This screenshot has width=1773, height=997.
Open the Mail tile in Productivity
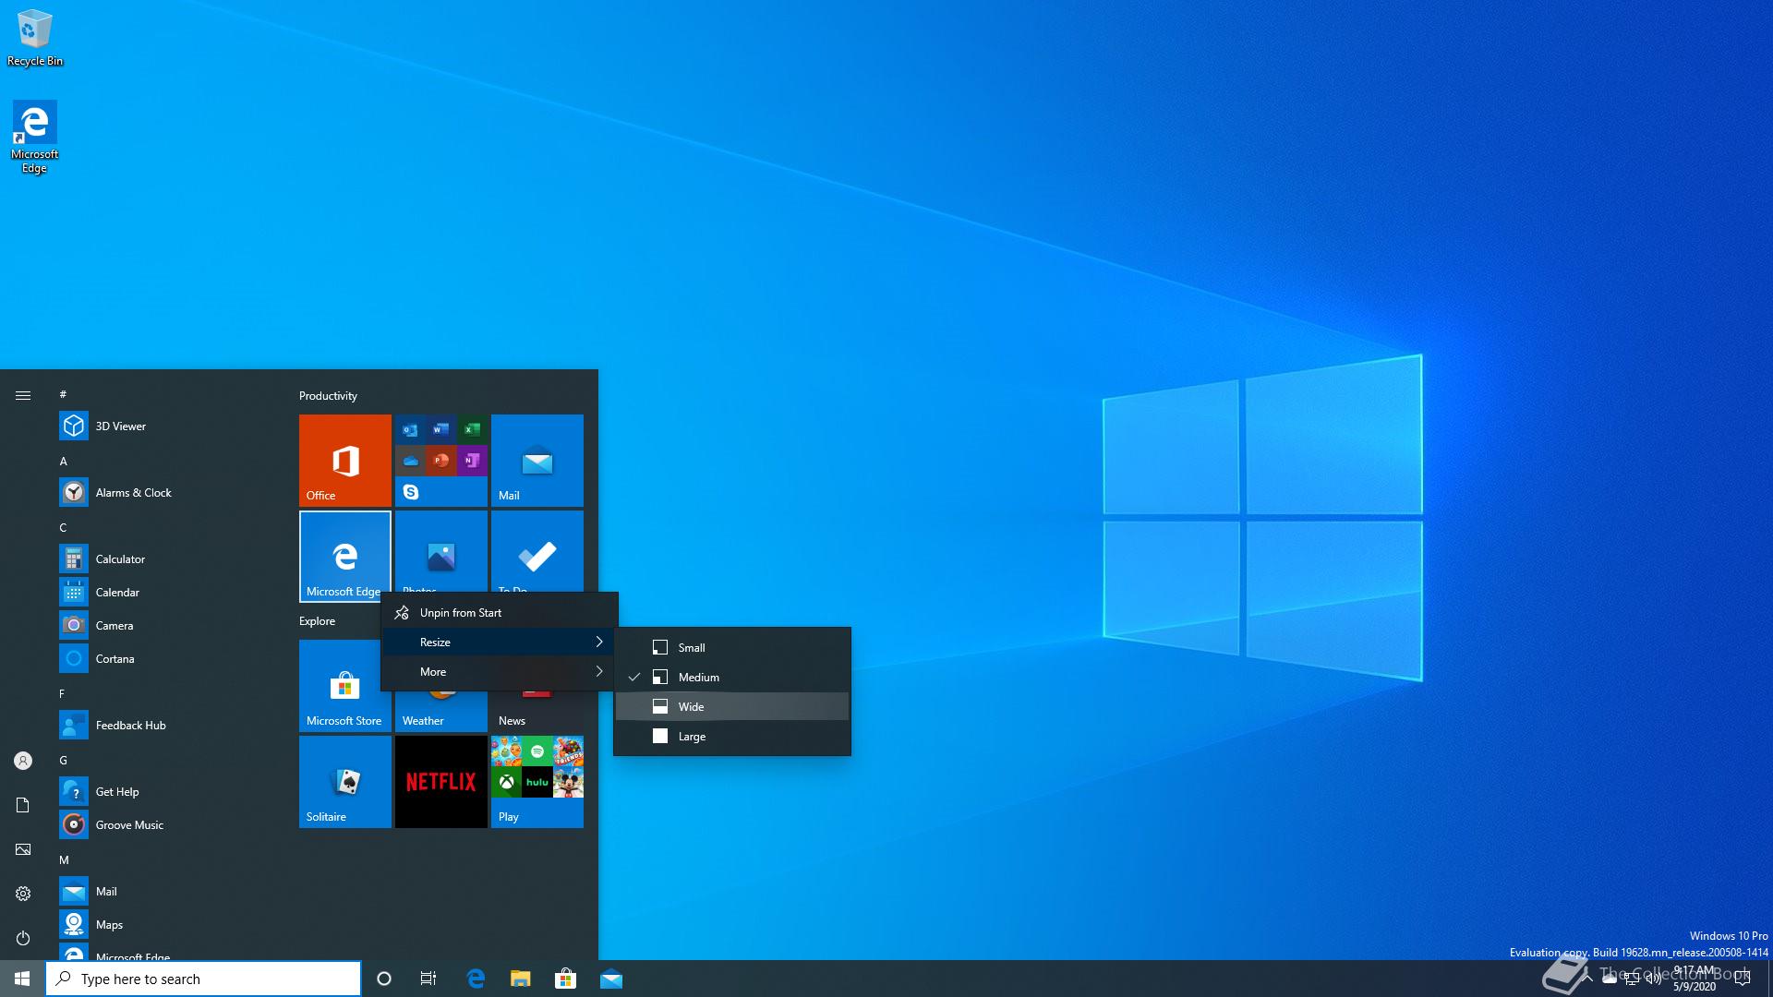tap(537, 460)
